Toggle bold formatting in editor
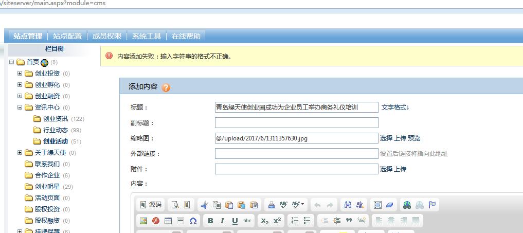523x233 pixels. (210, 221)
